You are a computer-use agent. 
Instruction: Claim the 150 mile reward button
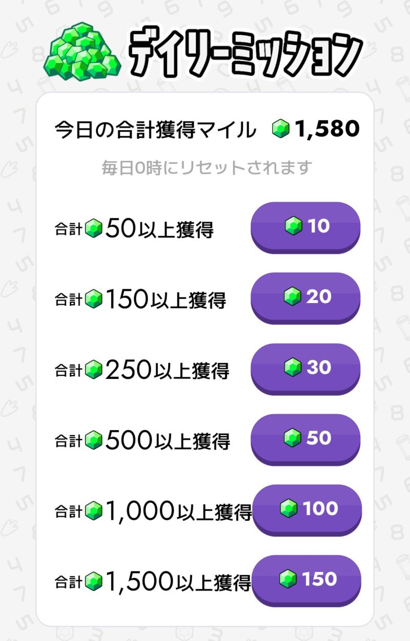tap(307, 580)
